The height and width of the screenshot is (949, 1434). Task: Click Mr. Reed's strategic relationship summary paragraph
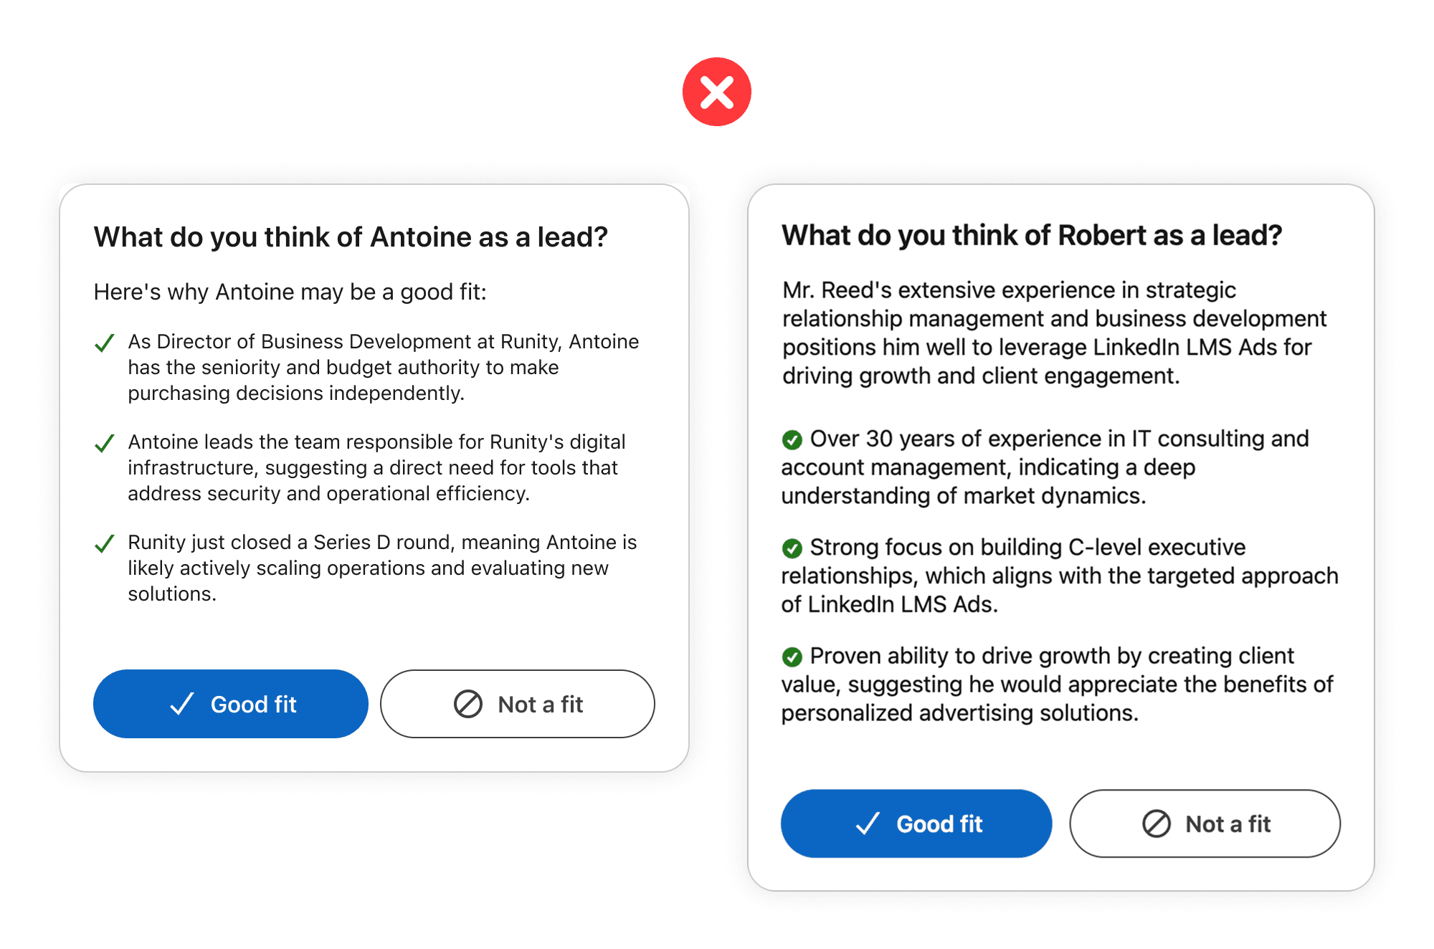click(x=1054, y=333)
